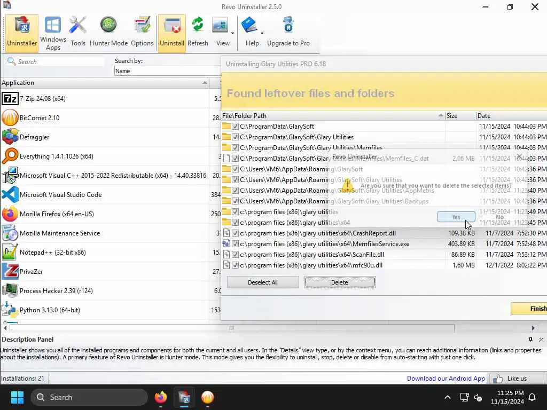Confirm deletion with Yes button
Screen dimensions: 547x410
coord(456,217)
